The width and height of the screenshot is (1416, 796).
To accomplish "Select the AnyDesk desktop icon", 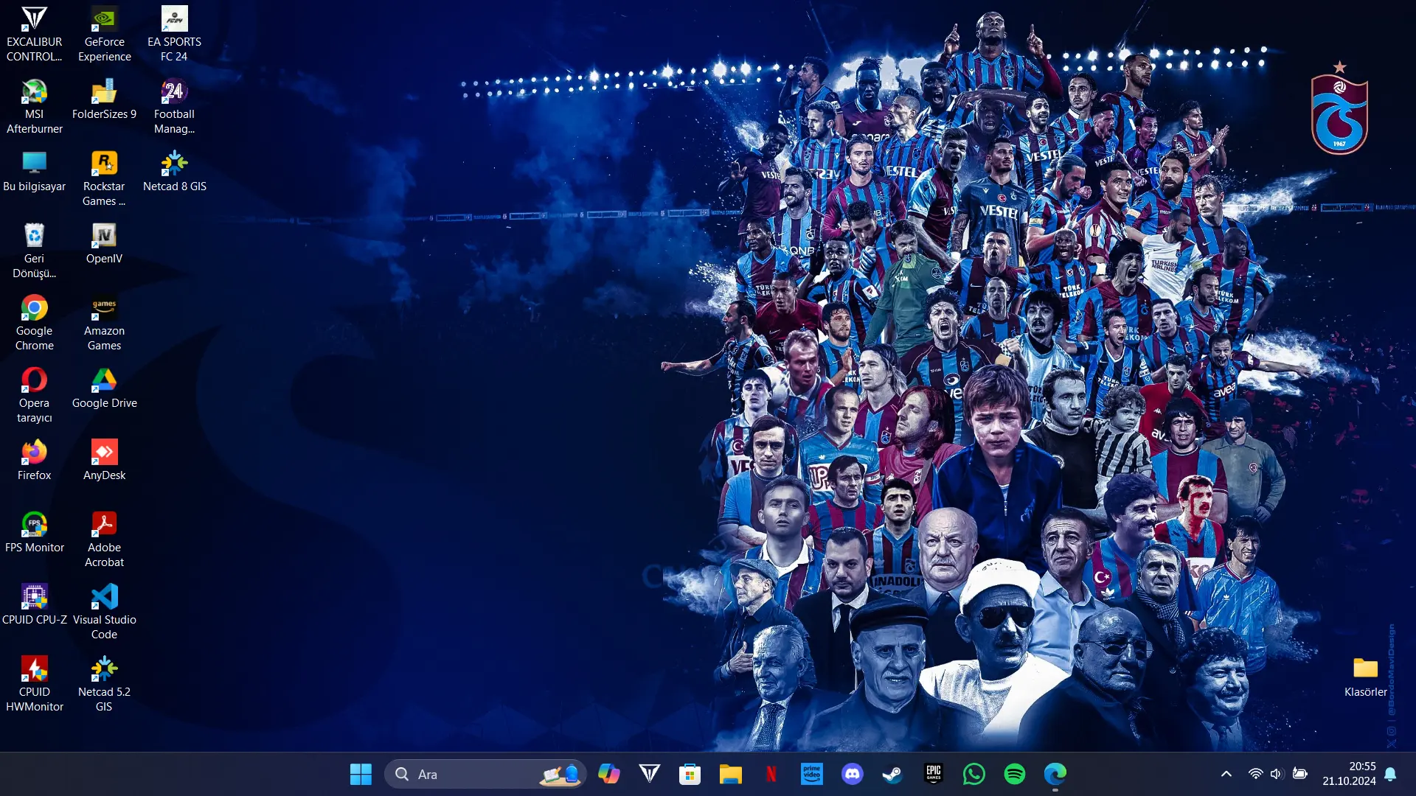I will [x=104, y=460].
